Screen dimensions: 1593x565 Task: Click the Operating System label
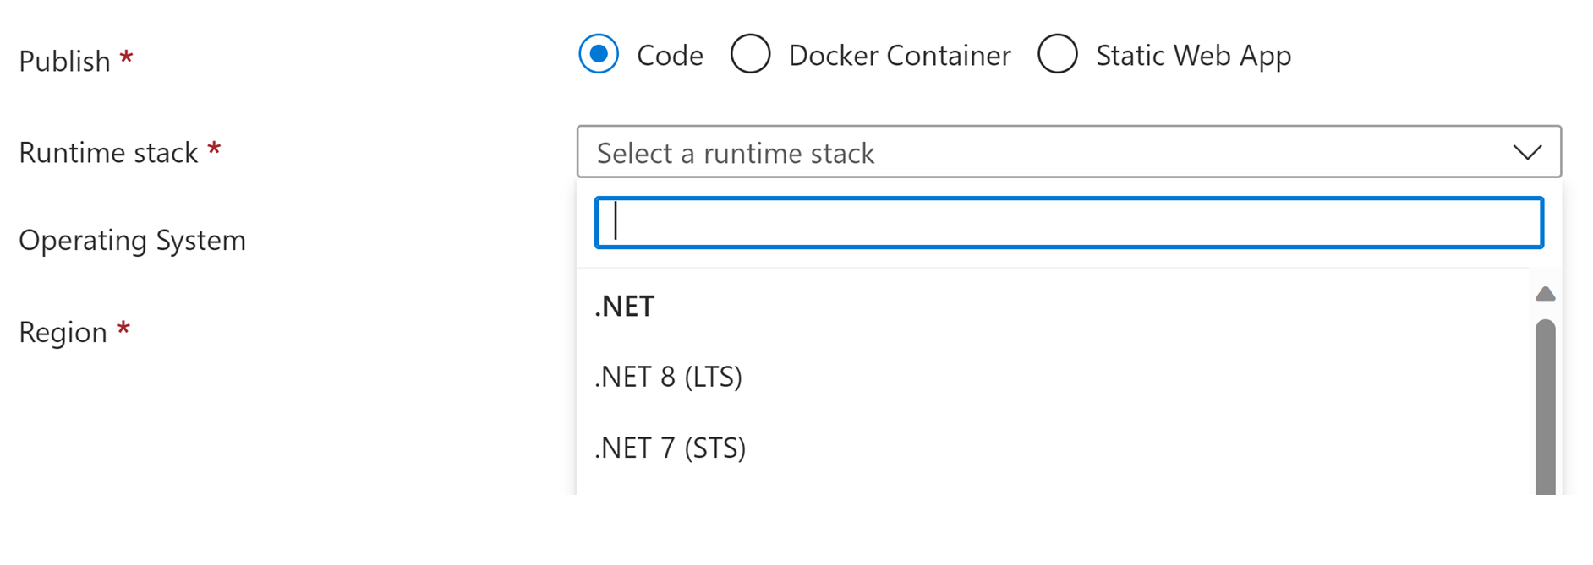tap(133, 241)
